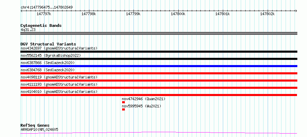Click the 147801k ruler label
307x137 pixels.
[x=222, y=14]
